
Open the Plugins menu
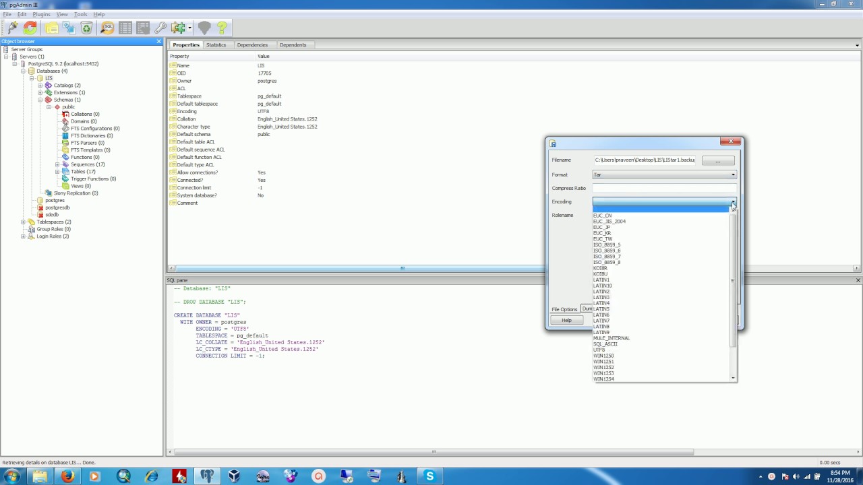[x=41, y=14]
